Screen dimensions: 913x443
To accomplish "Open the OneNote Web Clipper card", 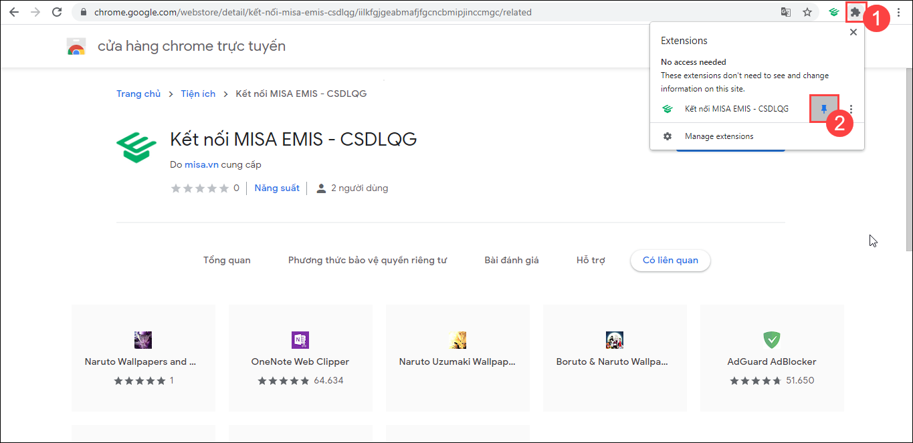I will pyautogui.click(x=300, y=357).
